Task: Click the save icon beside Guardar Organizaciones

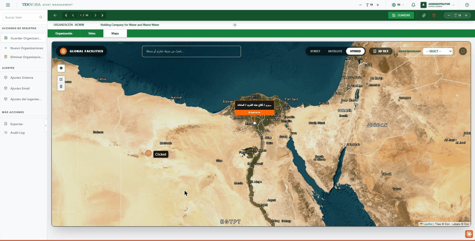Action: [x=6, y=38]
